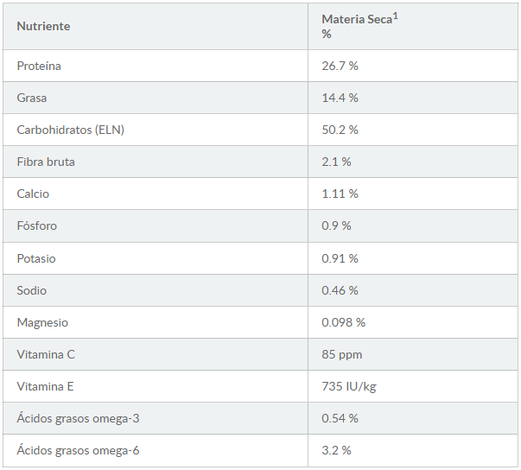This screenshot has height=470, width=521.
Task: Click the 50.2 % carbohydrates value
Action: pyautogui.click(x=340, y=130)
